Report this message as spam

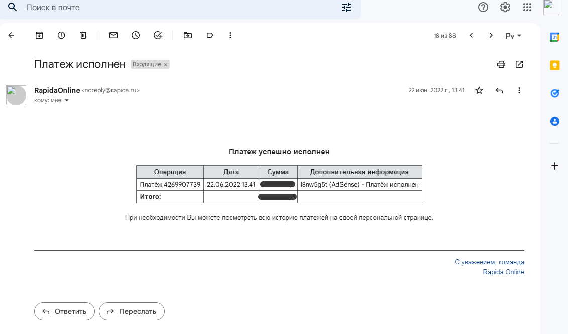(61, 35)
